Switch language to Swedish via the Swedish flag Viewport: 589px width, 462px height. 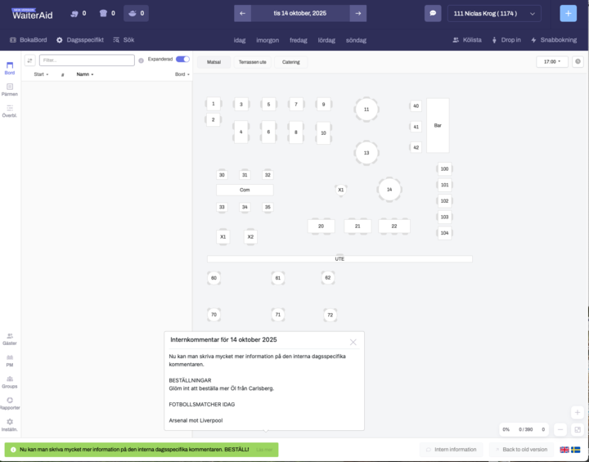coord(575,450)
